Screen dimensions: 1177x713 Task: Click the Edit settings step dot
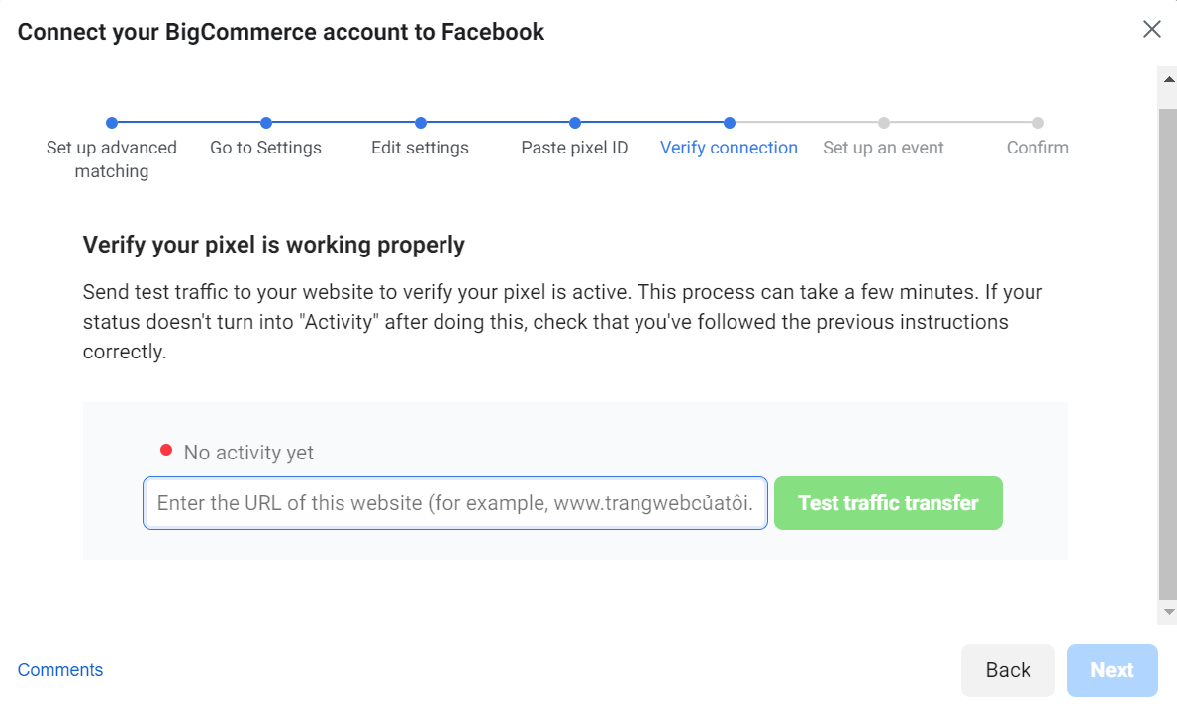(x=421, y=123)
